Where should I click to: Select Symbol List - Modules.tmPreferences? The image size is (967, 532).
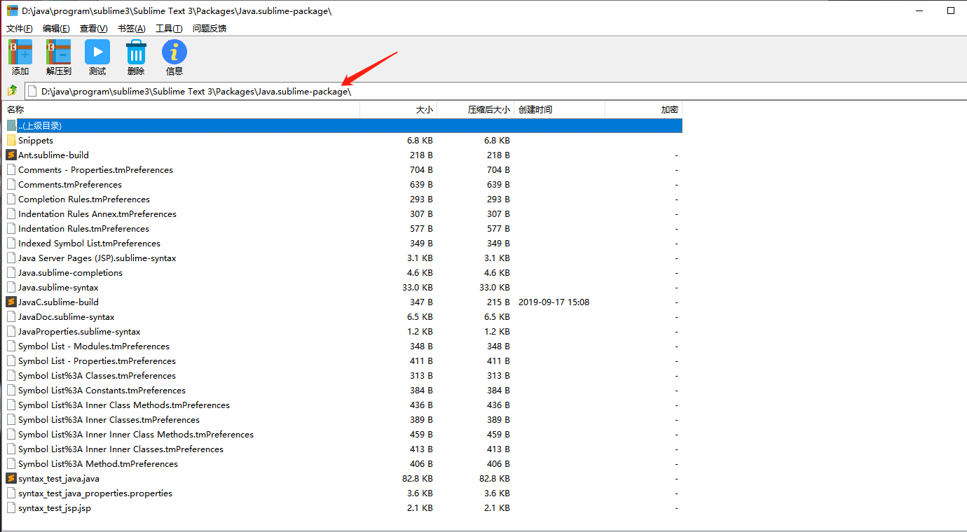coord(94,346)
